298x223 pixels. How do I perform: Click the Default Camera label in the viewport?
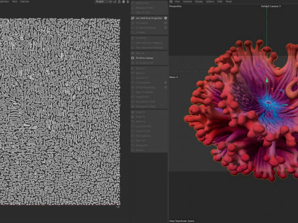(269, 6)
